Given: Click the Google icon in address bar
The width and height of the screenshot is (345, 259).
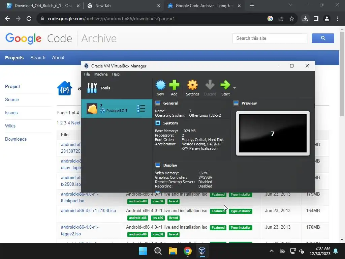Looking at the screenshot, I should point(270,19).
